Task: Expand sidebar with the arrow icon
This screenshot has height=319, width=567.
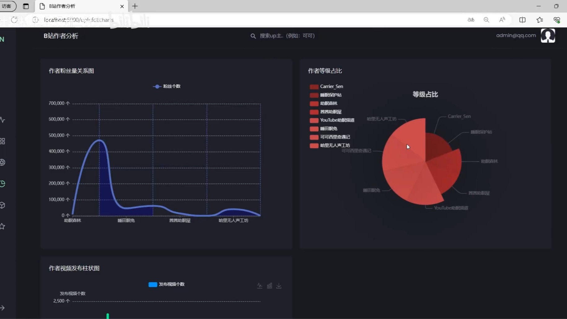Action: pos(2,308)
